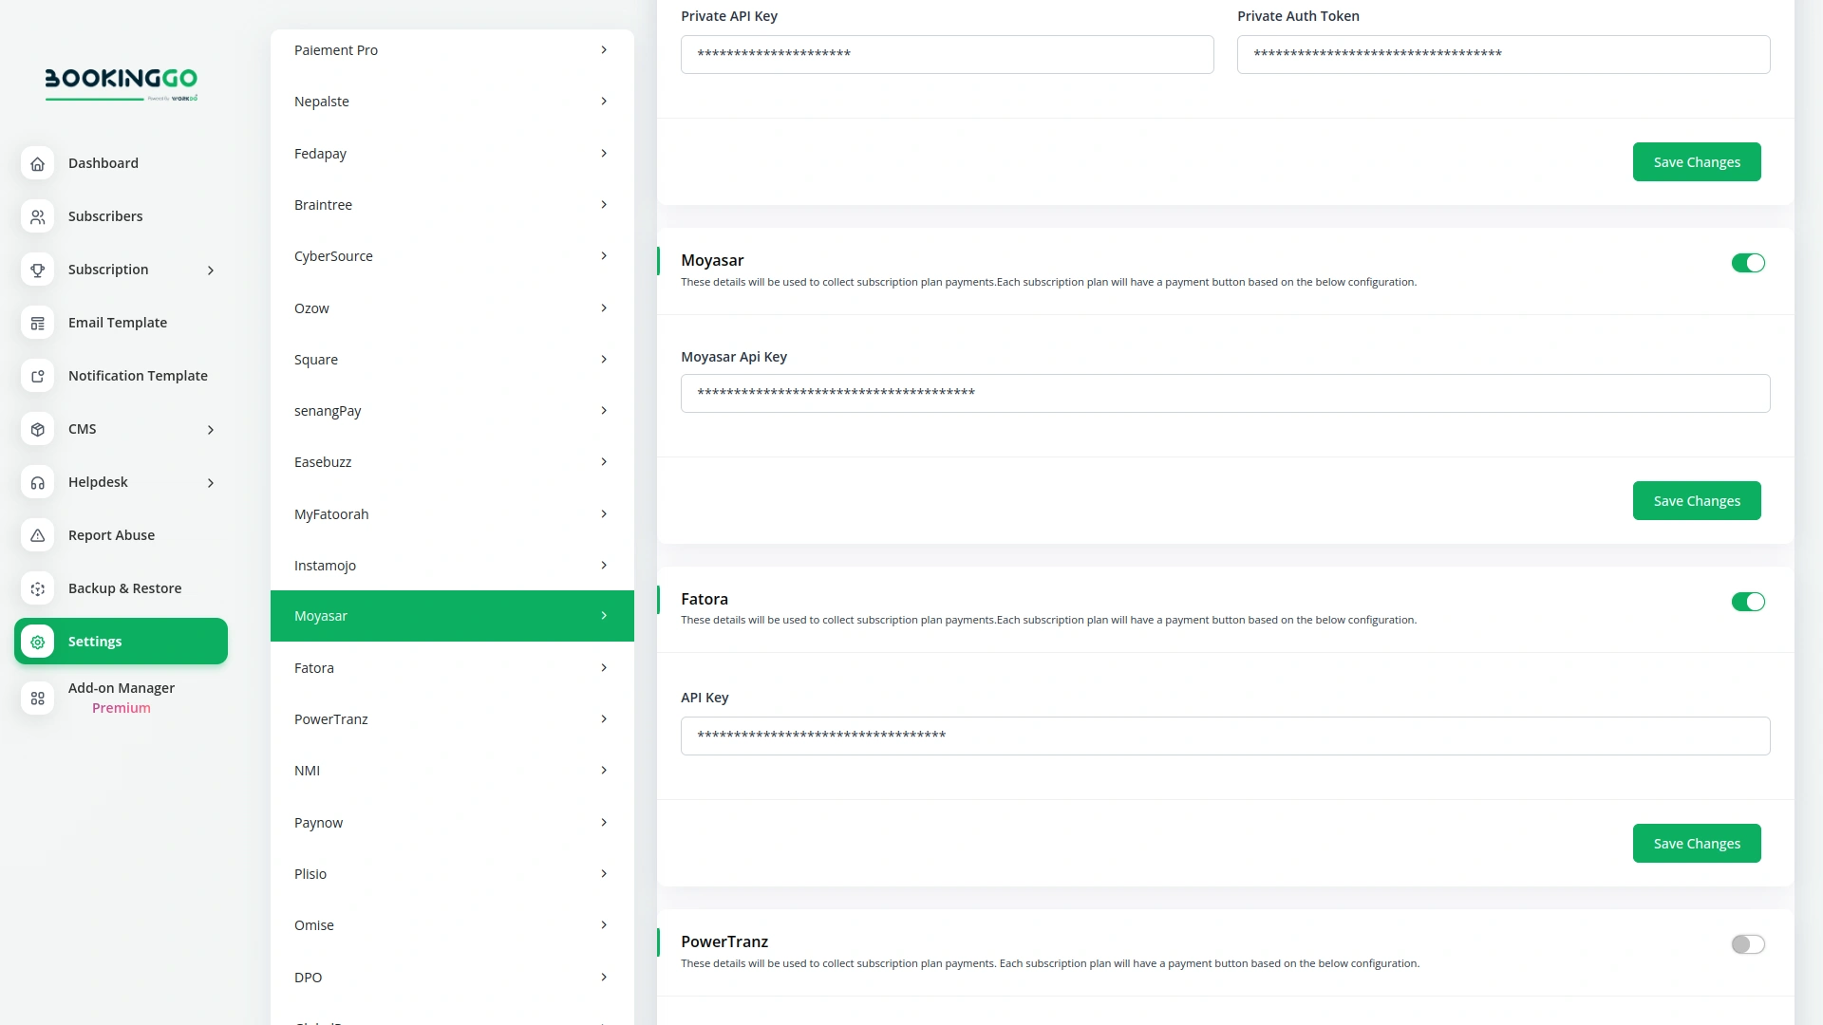Select the Backup & Restore icon
This screenshot has width=1823, height=1025.
tap(37, 588)
